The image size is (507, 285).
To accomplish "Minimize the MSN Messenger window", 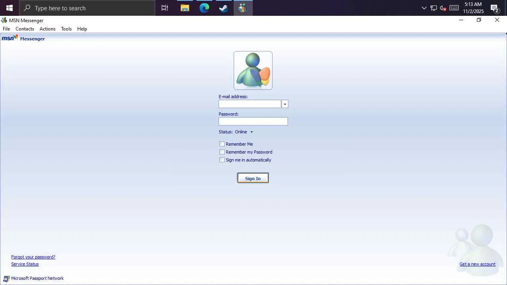I will point(461,20).
